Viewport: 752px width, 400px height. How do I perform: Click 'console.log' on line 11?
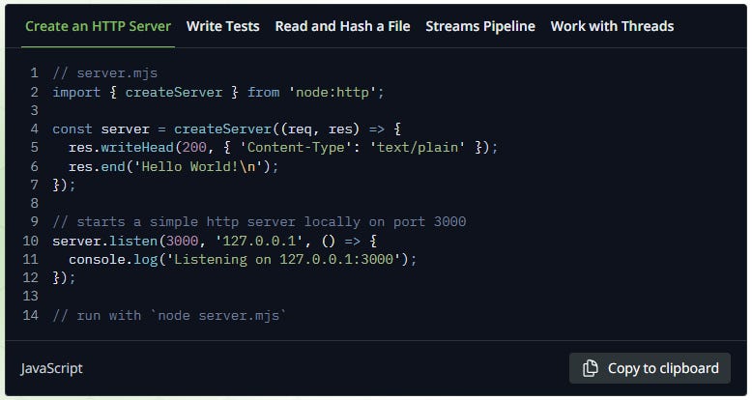tap(113, 259)
